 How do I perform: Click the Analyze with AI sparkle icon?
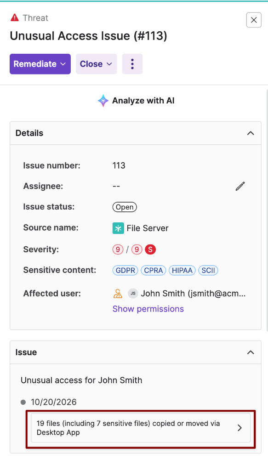coord(103,101)
